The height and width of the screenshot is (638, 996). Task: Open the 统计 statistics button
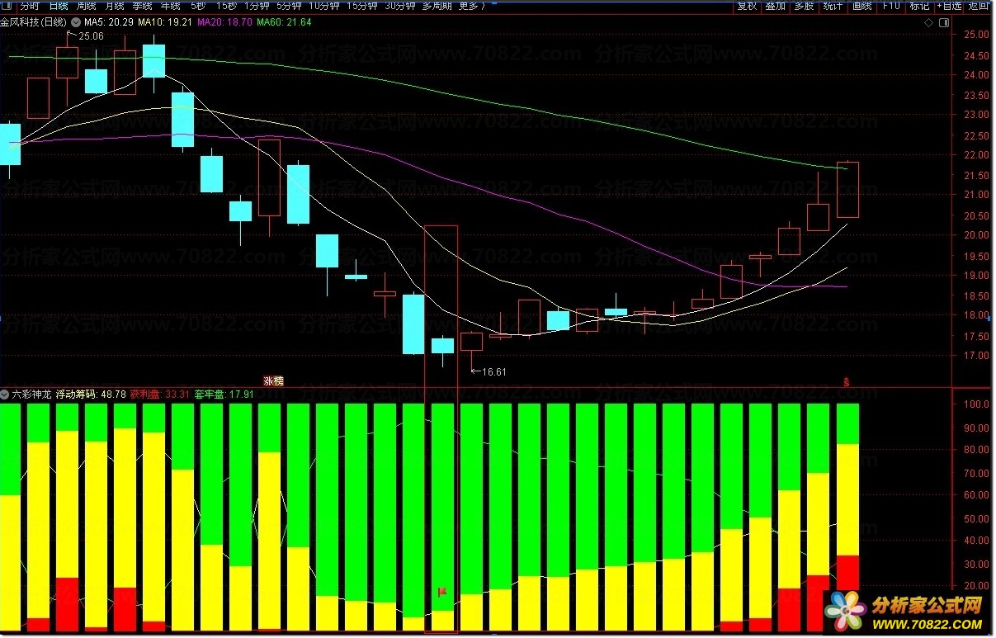(833, 6)
